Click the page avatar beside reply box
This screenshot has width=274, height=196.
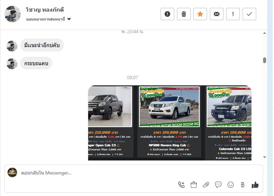coord(12,172)
